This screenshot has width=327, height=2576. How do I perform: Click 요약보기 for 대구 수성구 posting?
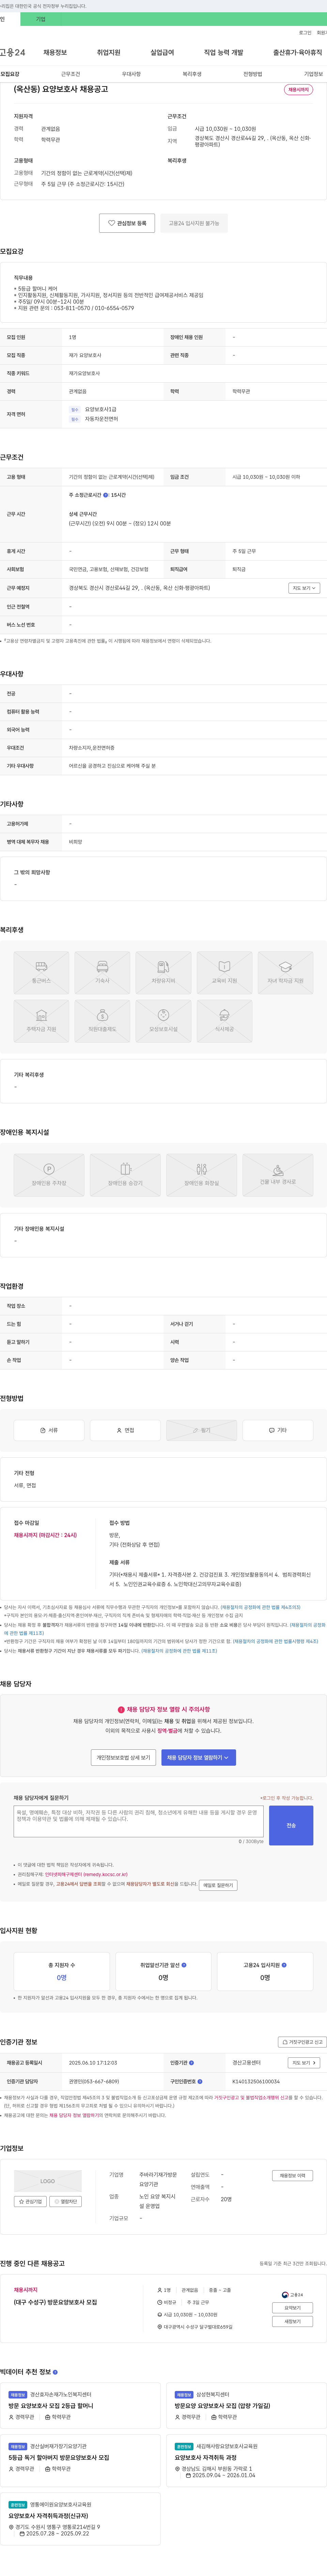click(292, 2308)
